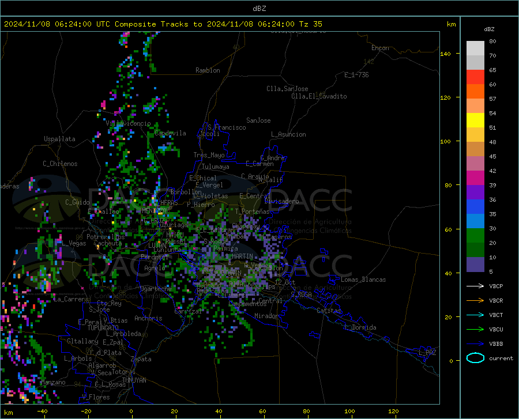Click the Potrerillos label on map
Viewport: 519px width, 419px height.
tap(106, 237)
